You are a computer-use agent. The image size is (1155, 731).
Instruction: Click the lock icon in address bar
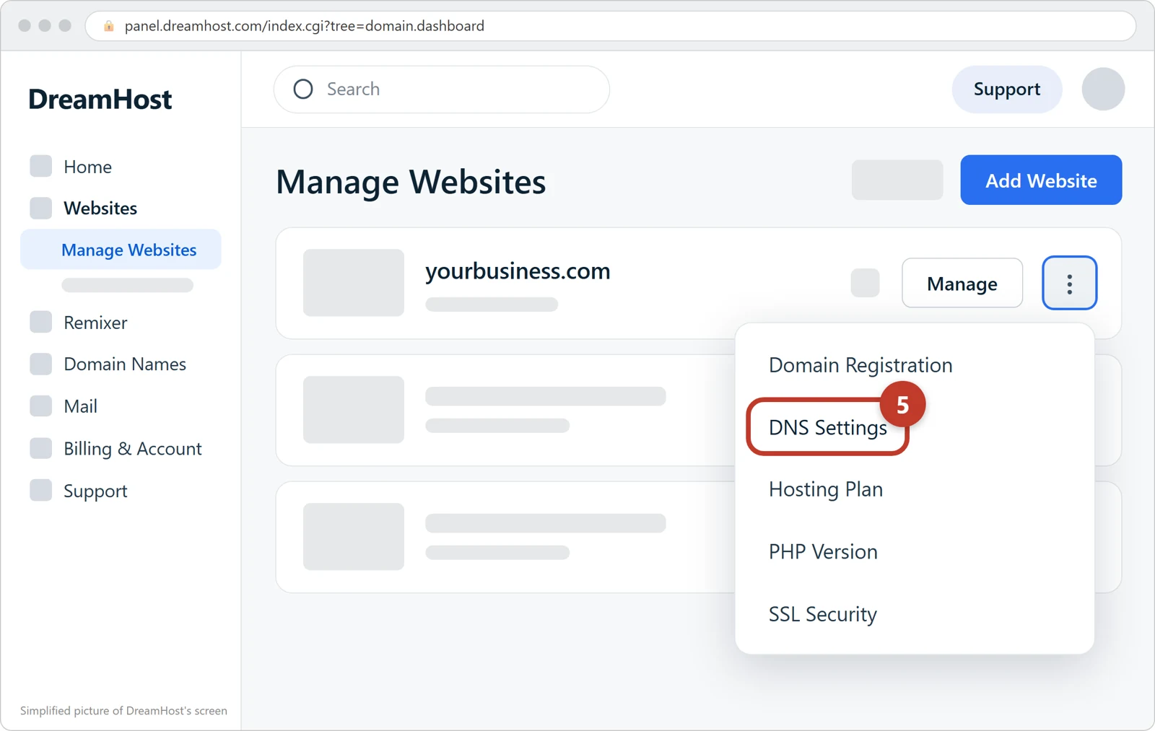coord(109,26)
